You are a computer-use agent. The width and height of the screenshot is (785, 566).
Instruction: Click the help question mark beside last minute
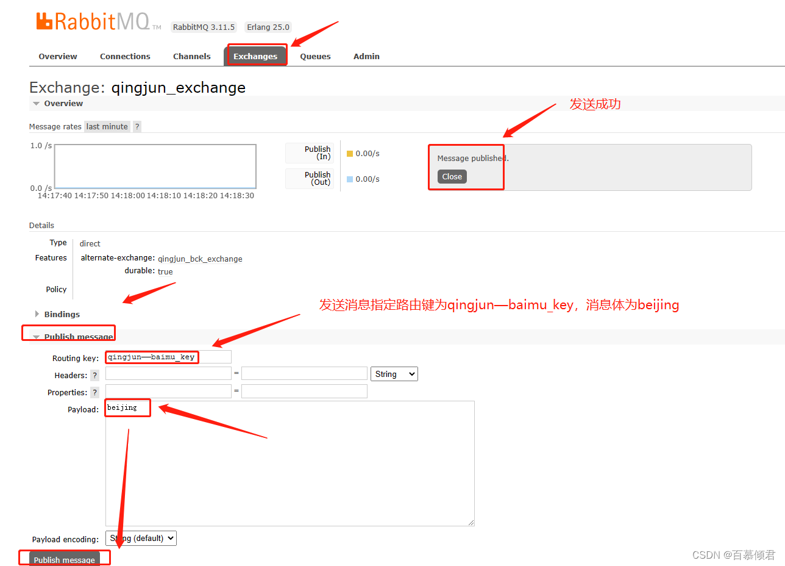click(x=137, y=126)
